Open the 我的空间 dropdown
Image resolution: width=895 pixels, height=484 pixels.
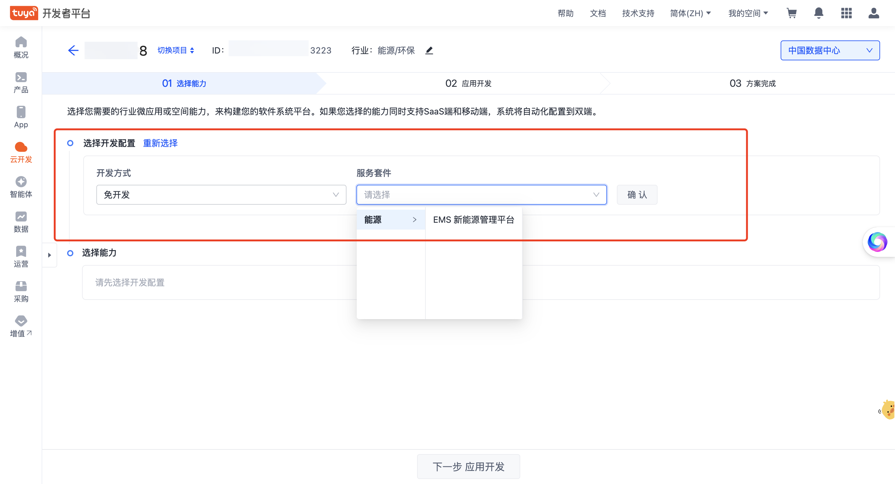coord(748,13)
